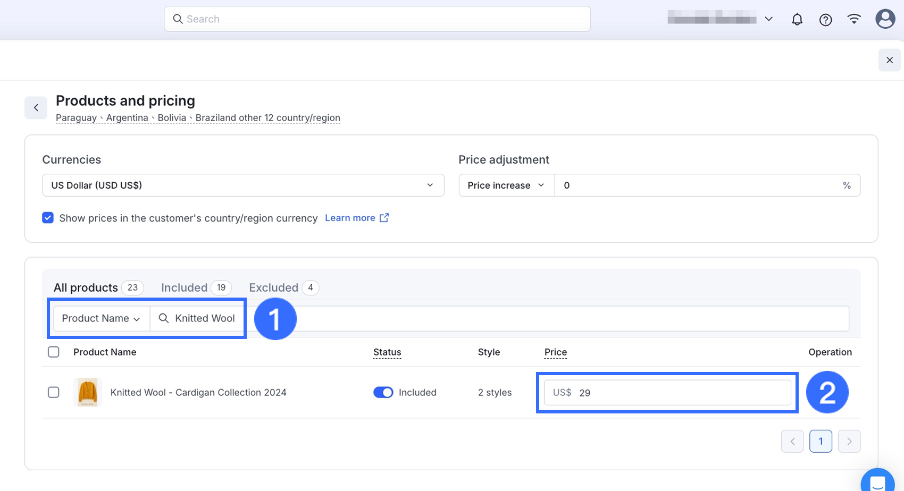Switch to the Included tab
Screen dimensions: 904x491
[185, 288]
